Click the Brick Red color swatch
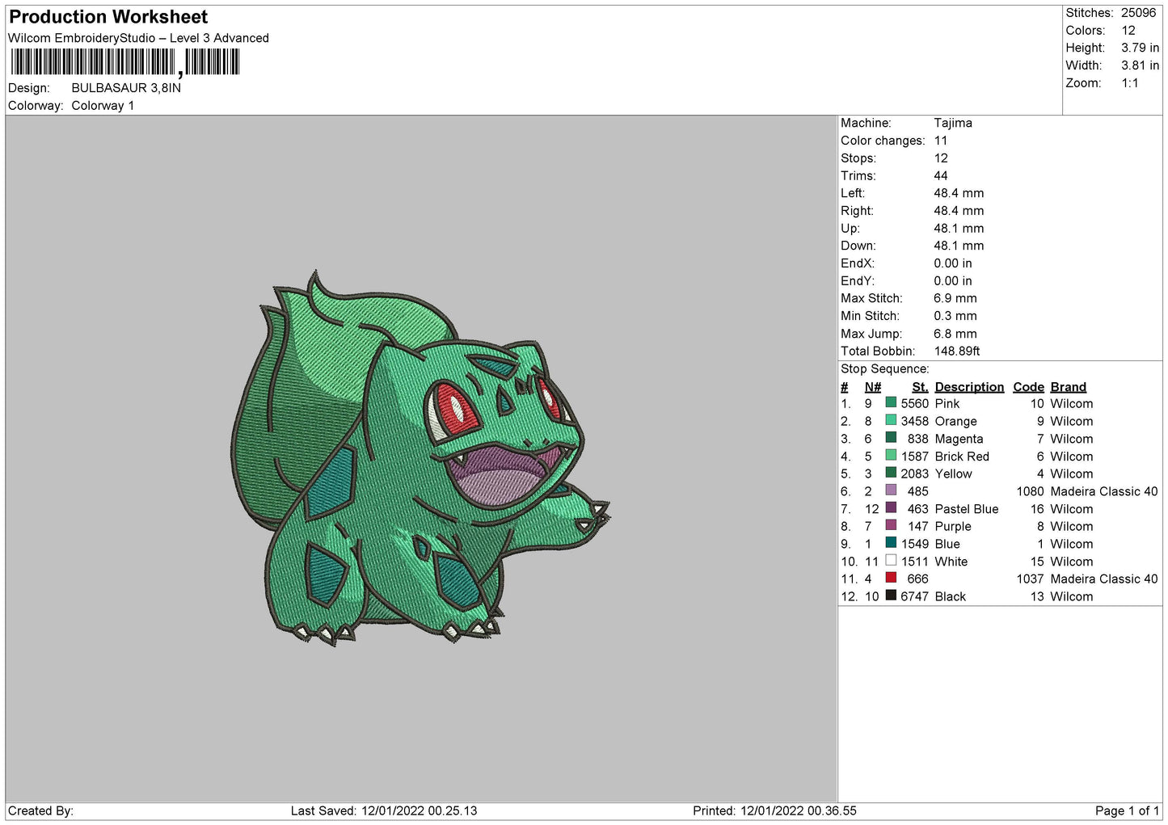The height and width of the screenshot is (825, 1168). pyautogui.click(x=891, y=455)
